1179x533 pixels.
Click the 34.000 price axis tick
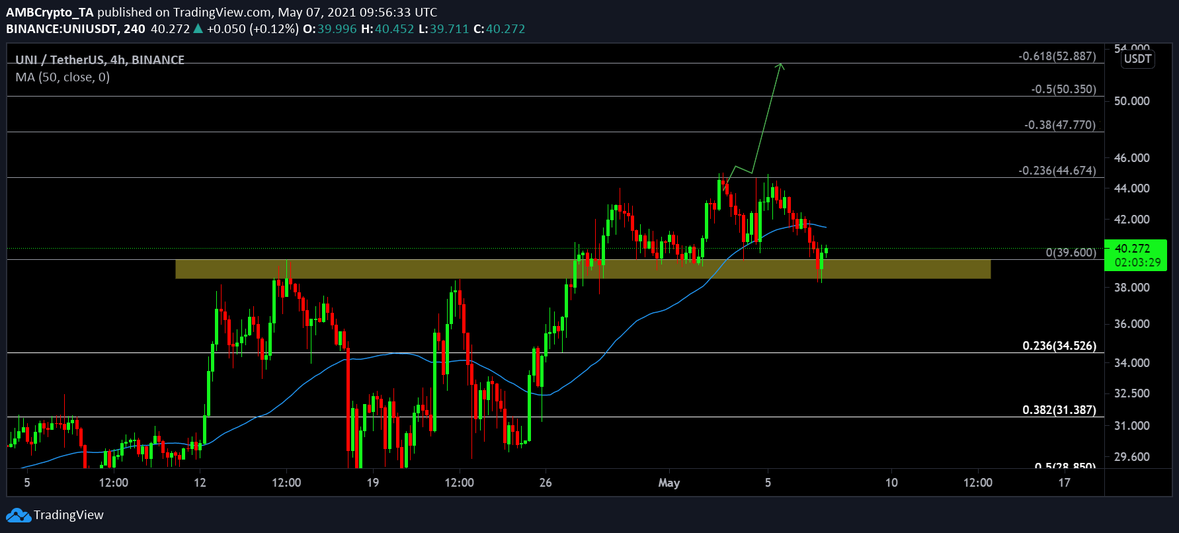point(1131,363)
